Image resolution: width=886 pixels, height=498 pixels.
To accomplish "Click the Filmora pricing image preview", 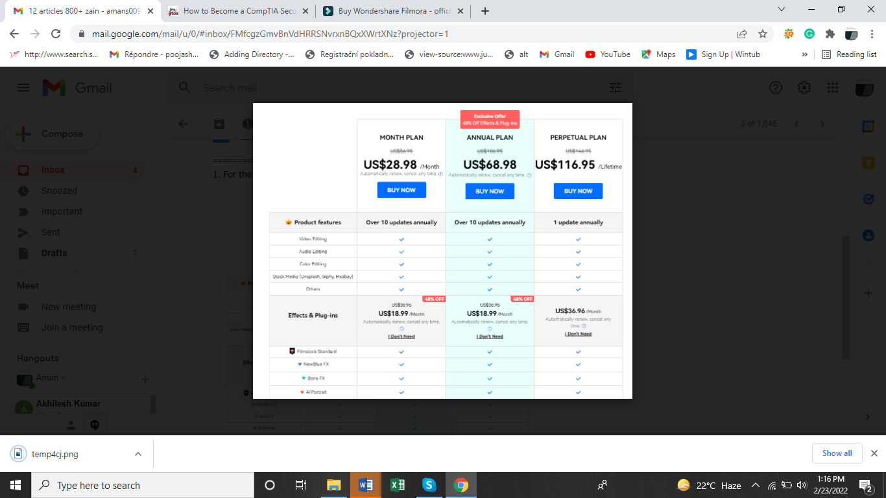I will pyautogui.click(x=442, y=251).
